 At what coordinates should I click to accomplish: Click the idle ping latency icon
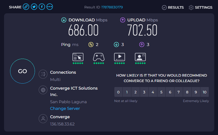(91, 45)
